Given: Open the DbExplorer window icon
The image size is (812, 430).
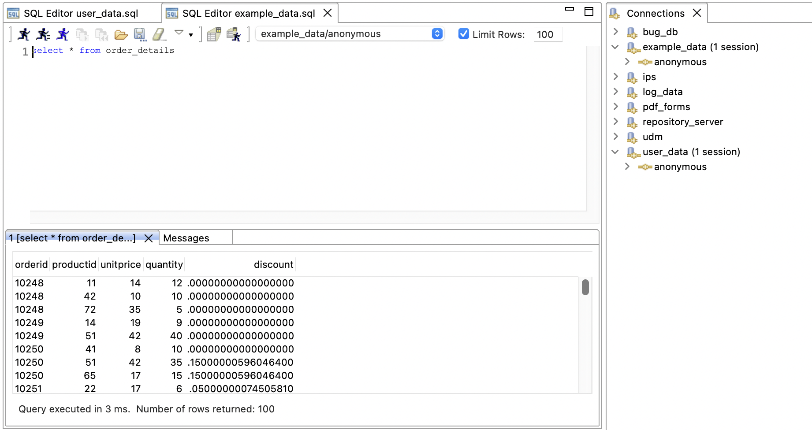Looking at the screenshot, I should click(234, 34).
